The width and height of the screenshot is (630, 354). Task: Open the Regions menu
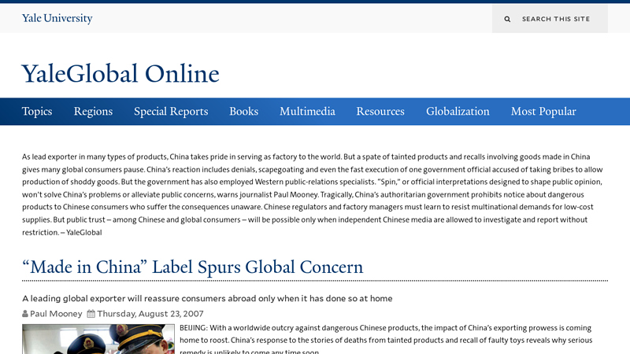(x=93, y=111)
